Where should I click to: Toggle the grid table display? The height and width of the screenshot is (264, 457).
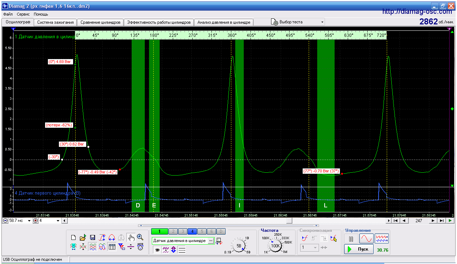(112, 247)
